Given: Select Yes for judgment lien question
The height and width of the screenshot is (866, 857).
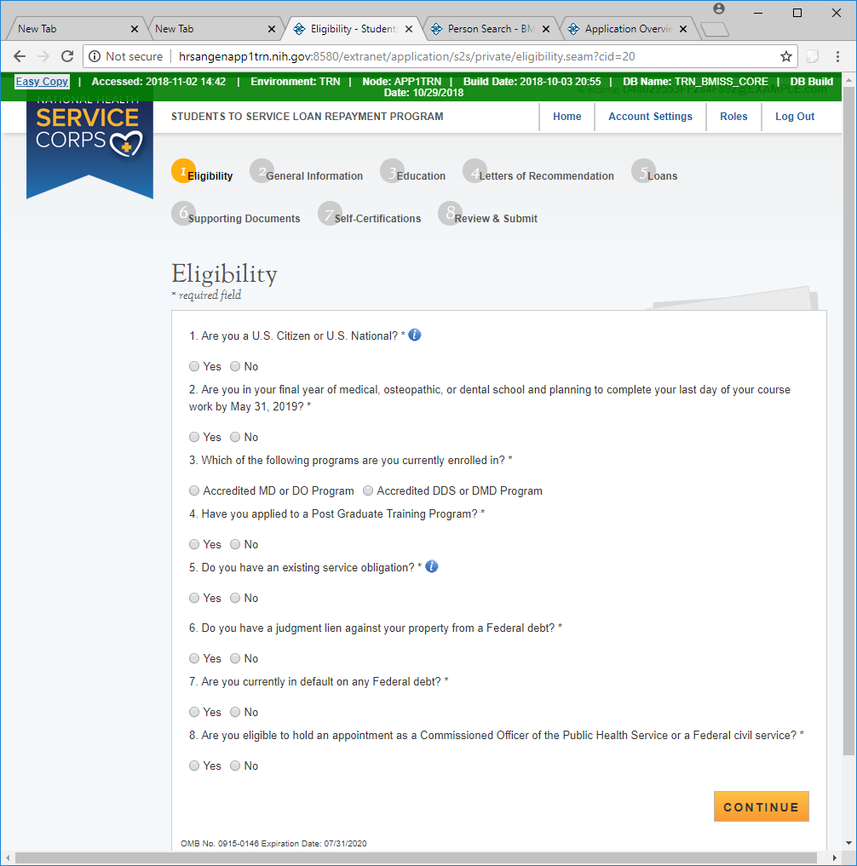Looking at the screenshot, I should pyautogui.click(x=194, y=658).
